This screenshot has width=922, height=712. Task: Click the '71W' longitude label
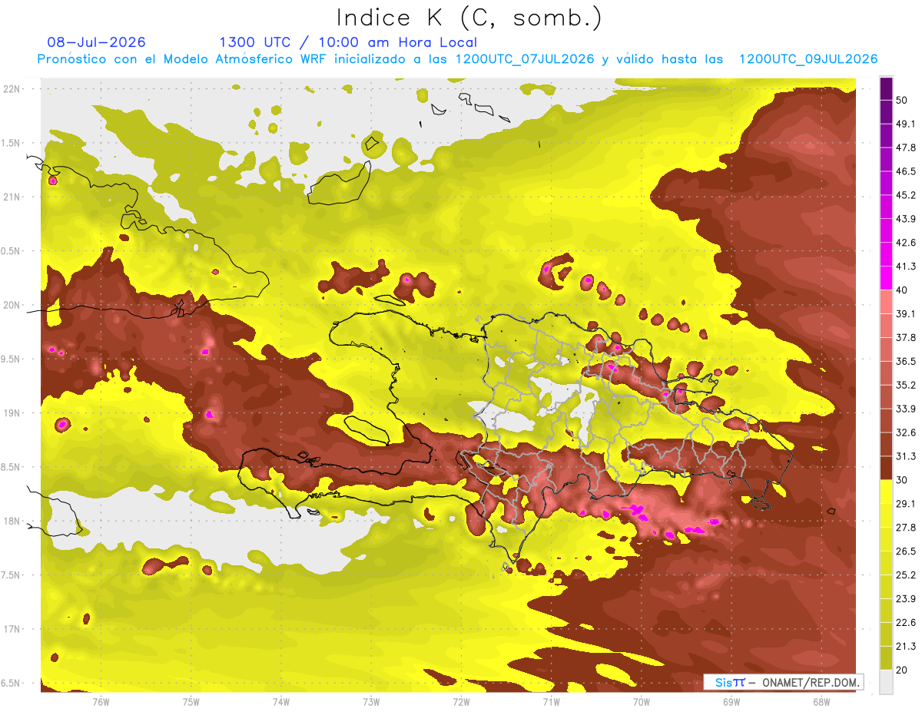(551, 702)
